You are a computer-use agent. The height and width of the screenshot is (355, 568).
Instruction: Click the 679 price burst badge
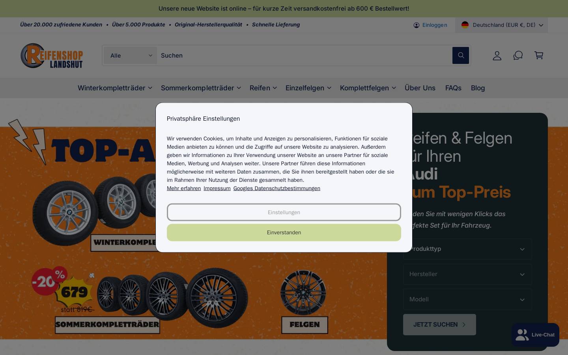tap(74, 292)
